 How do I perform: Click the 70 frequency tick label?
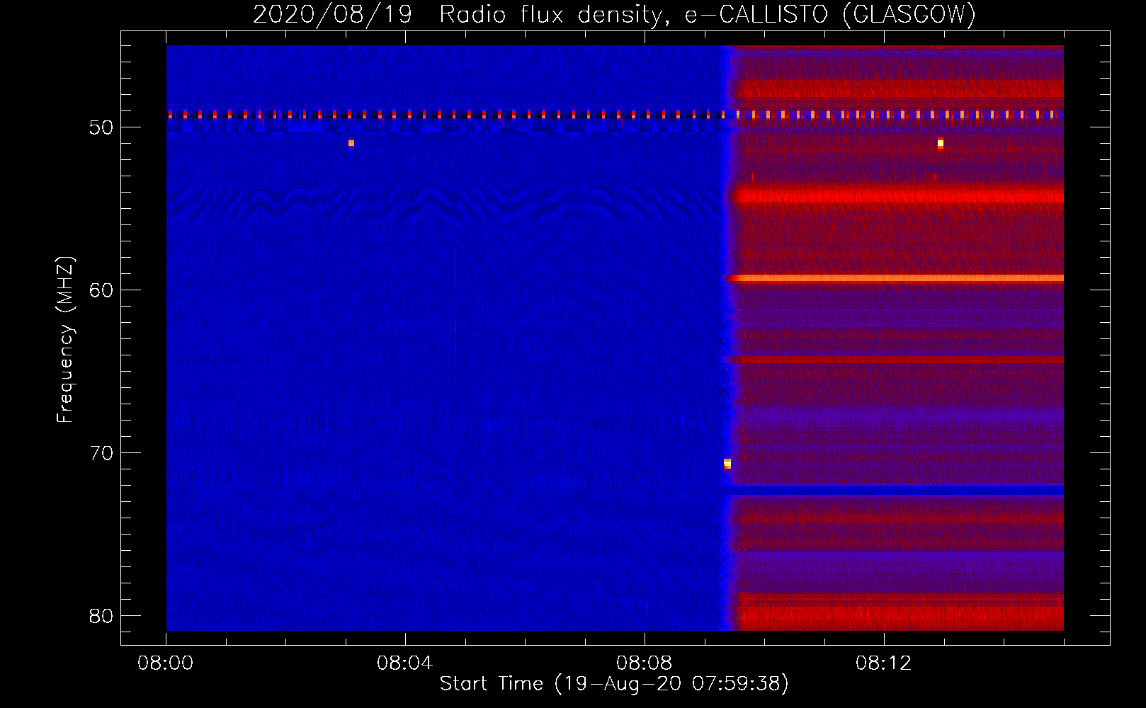[101, 453]
